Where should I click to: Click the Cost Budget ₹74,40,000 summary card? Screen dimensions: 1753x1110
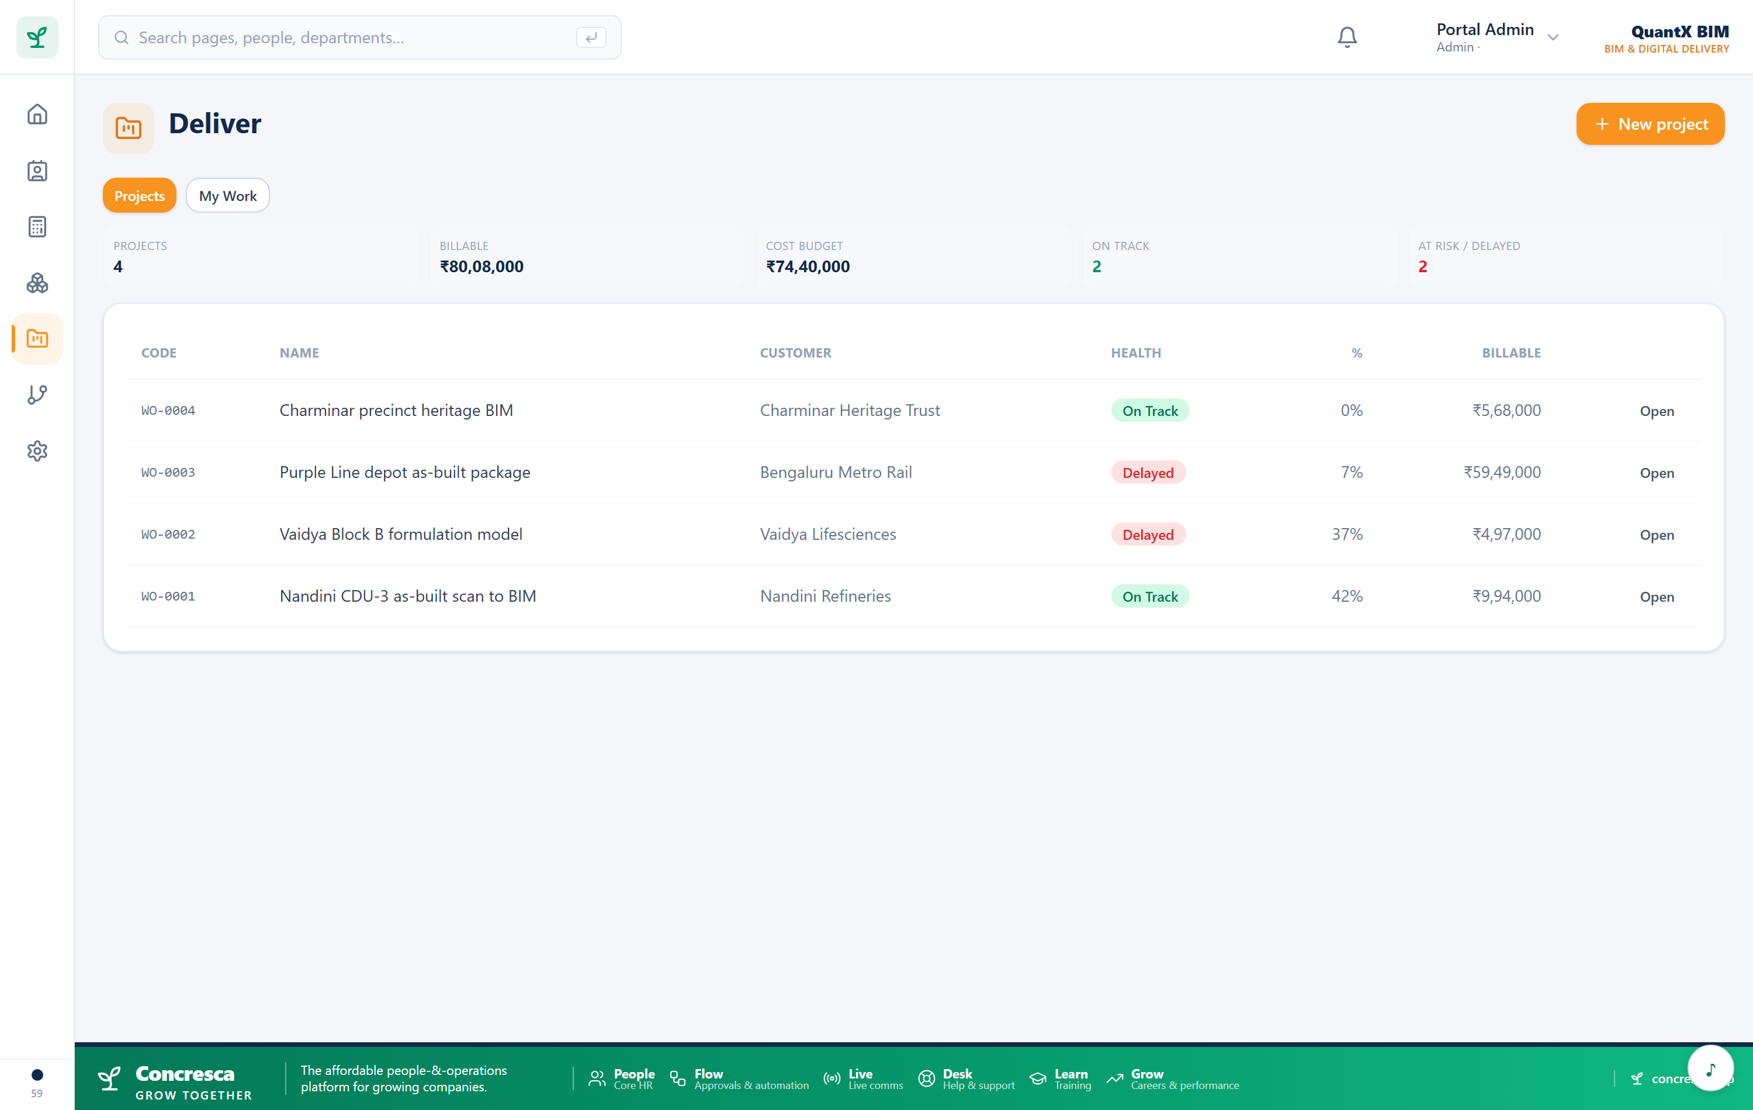click(913, 257)
